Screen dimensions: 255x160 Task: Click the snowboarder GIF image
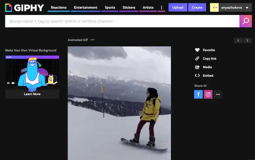tap(119, 103)
